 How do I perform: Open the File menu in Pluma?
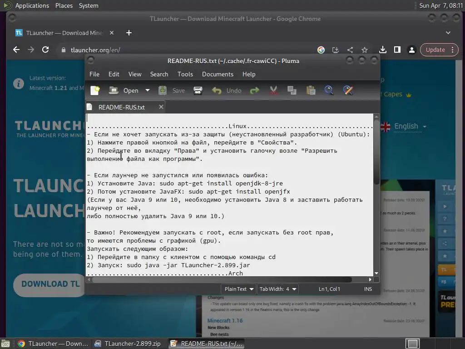94,74
